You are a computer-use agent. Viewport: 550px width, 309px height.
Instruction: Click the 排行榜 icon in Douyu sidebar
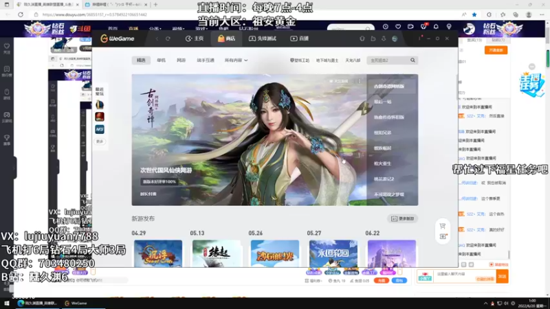click(x=7, y=71)
